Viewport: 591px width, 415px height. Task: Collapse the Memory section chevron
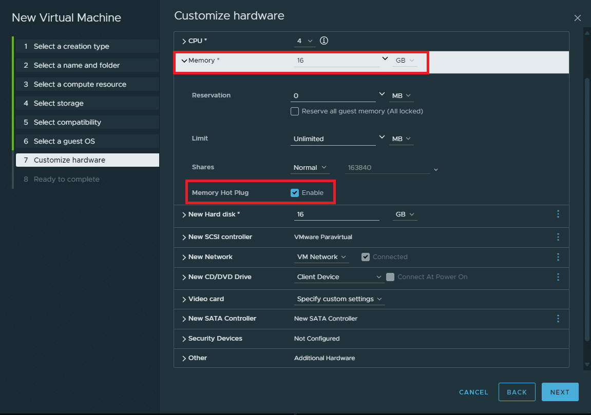click(x=184, y=61)
